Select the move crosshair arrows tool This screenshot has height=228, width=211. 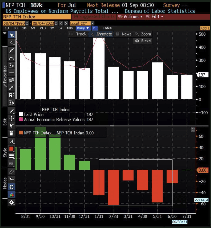[12, 118]
